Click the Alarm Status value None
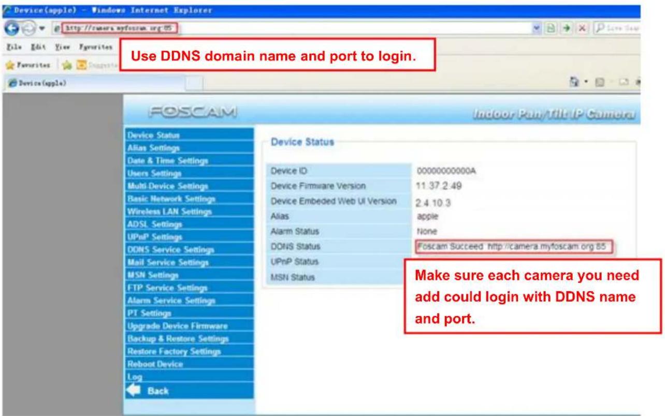Viewport: 665px width, 416px height. [x=427, y=231]
